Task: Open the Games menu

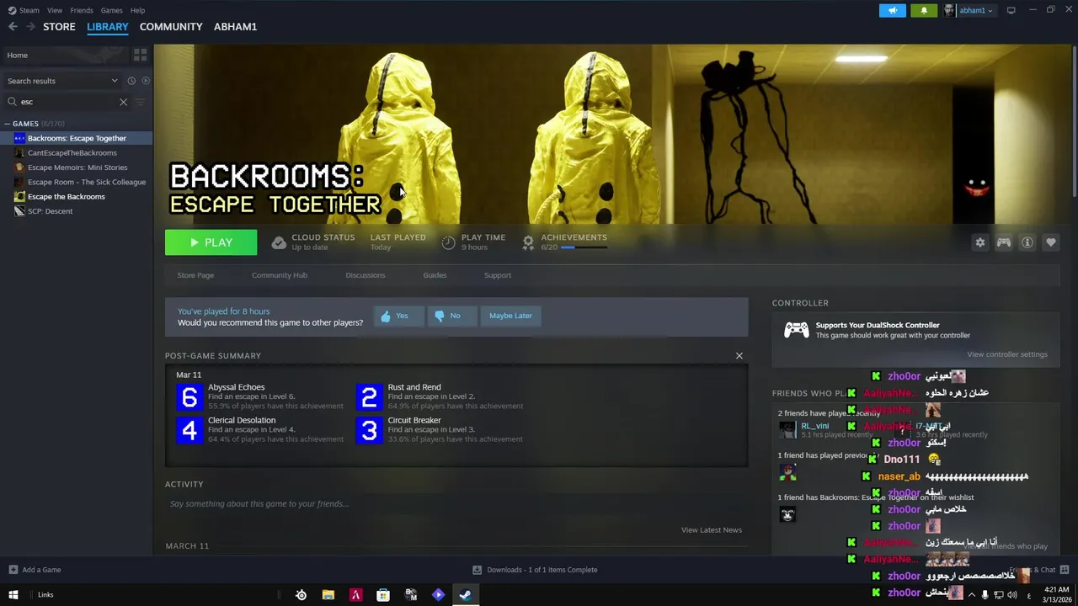Action: point(111,10)
